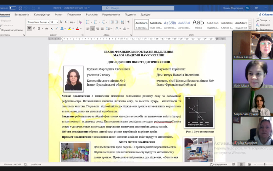Image resolution: width=273 pixels, height=171 pixels.
Task: Toggle Strikethrough ab formatting
Action: pyautogui.click(x=46, y=28)
